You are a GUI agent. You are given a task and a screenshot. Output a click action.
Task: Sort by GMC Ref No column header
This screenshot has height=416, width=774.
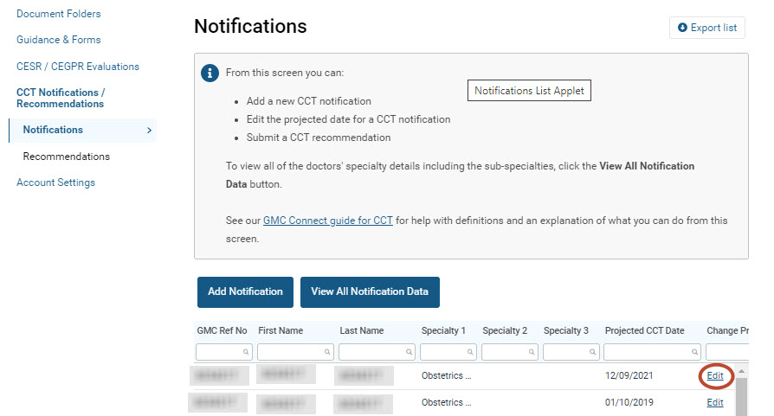tap(223, 330)
